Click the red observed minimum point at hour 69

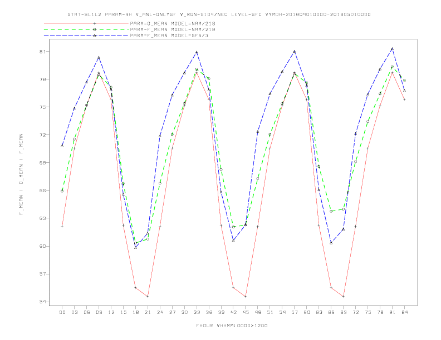point(344,296)
